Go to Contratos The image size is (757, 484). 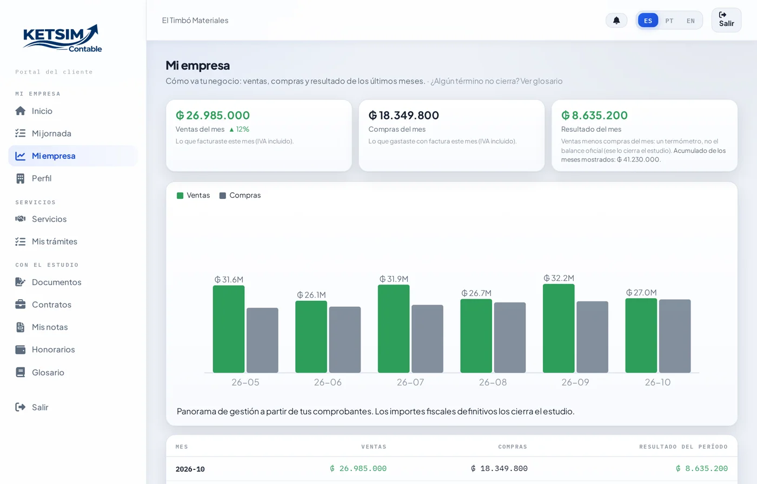click(x=73, y=305)
